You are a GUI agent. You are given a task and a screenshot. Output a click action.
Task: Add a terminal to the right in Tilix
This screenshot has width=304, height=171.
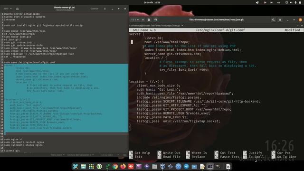(x=149, y=20)
